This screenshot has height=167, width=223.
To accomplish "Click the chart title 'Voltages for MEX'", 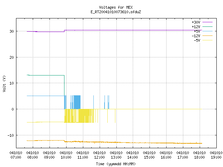I will point(116,7).
